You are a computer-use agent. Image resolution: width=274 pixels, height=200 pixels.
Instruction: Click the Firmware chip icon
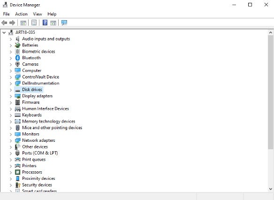pyautogui.click(x=17, y=102)
